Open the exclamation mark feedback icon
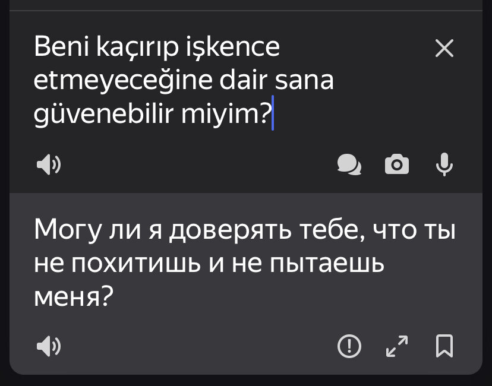This screenshot has height=386, width=492. 349,346
